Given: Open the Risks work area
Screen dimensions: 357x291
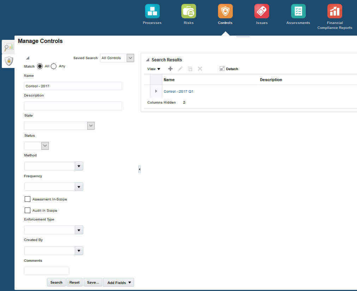Looking at the screenshot, I should pyautogui.click(x=188, y=11).
